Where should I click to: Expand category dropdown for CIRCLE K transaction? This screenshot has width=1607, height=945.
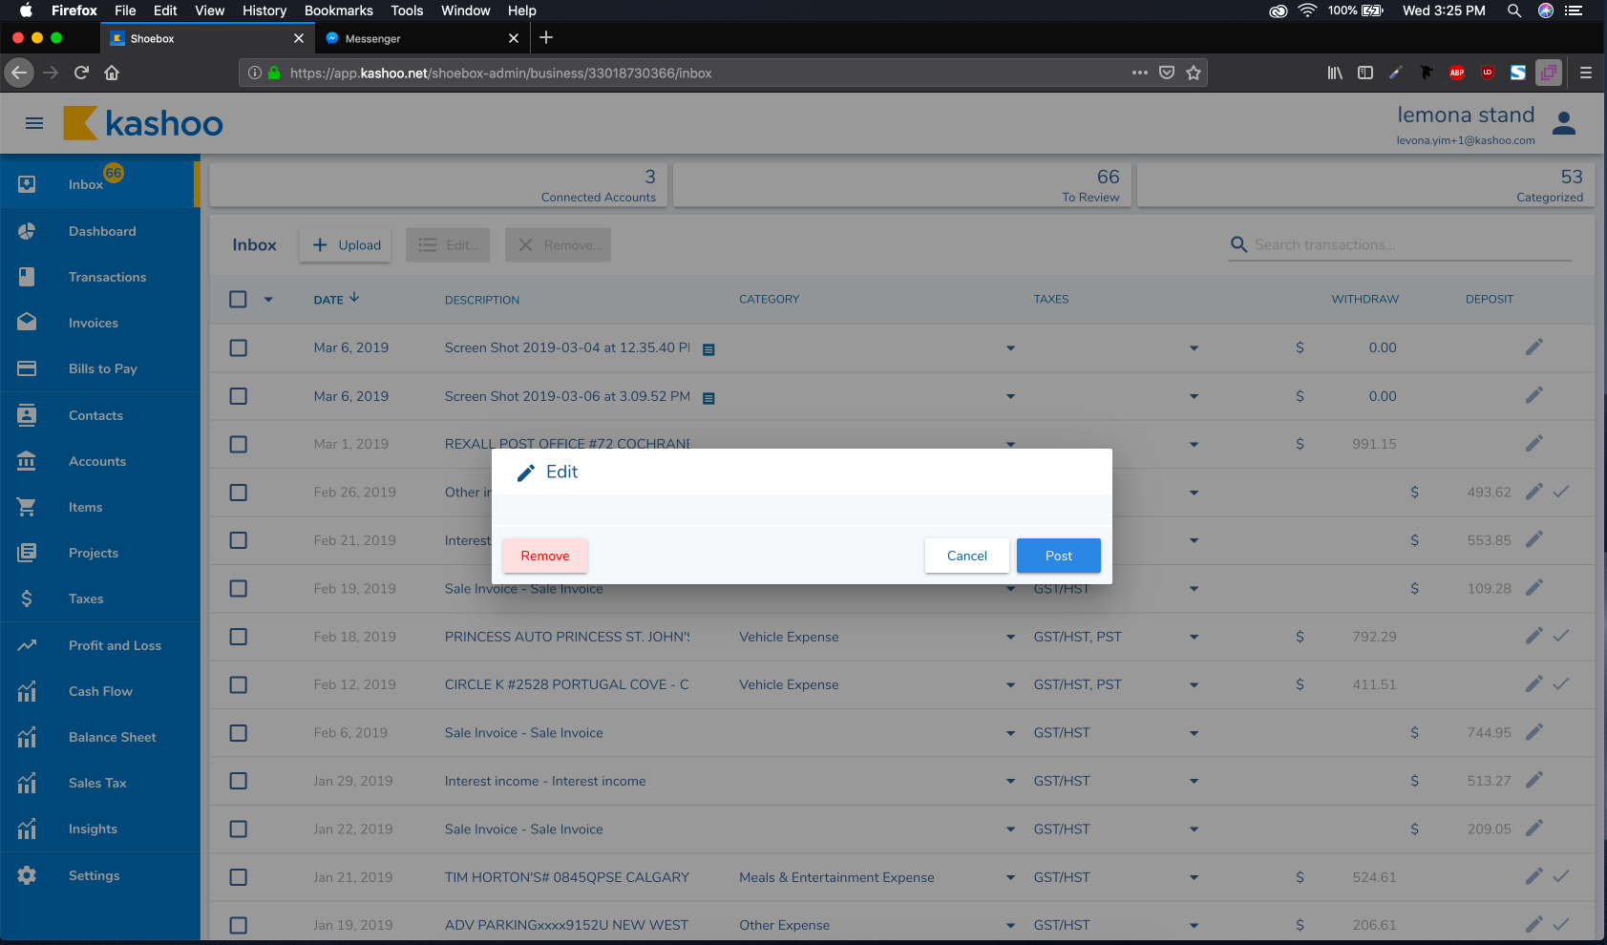click(1010, 685)
